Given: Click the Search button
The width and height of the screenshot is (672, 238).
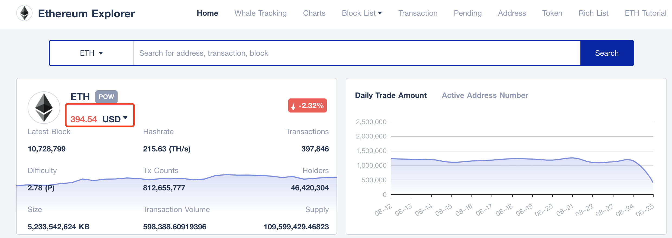Looking at the screenshot, I should (x=607, y=53).
